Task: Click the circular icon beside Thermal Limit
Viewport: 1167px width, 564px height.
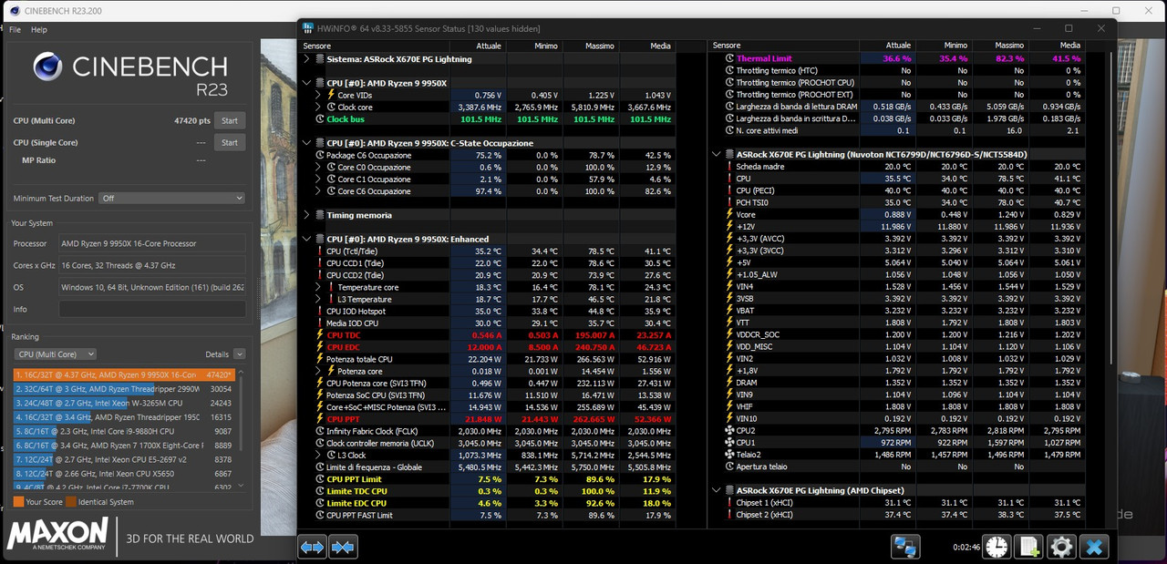Action: point(729,58)
